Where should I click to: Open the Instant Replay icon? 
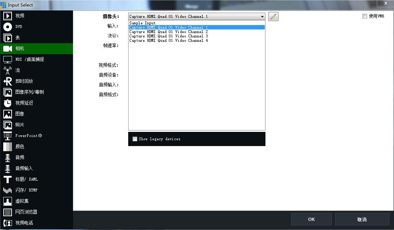(x=8, y=81)
